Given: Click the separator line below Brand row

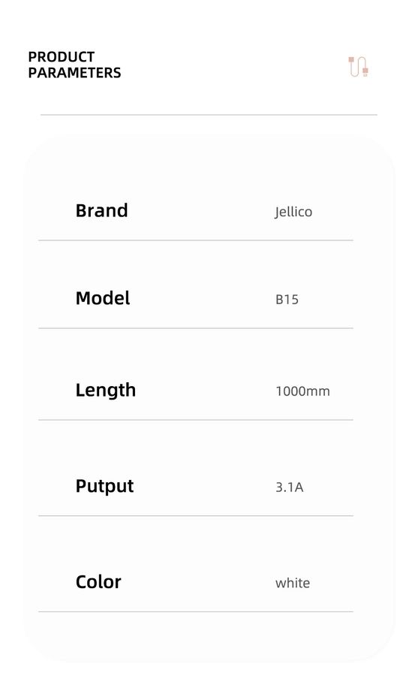Looking at the screenshot, I should pos(196,240).
